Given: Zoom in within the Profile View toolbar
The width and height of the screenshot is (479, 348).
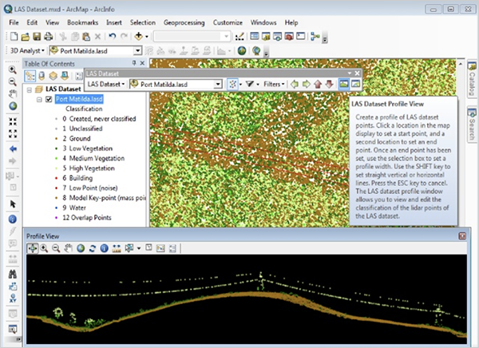Looking at the screenshot, I should pos(44,248).
